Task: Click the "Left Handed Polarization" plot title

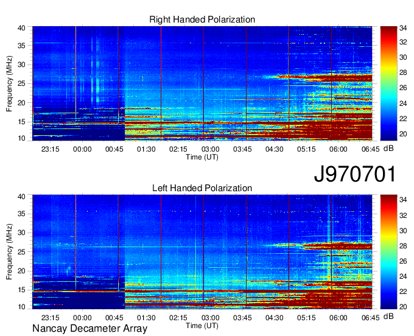Action: (x=202, y=188)
